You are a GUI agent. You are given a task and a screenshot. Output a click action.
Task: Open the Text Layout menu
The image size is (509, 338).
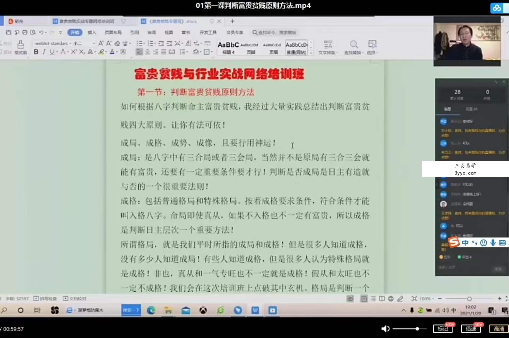coord(328,47)
